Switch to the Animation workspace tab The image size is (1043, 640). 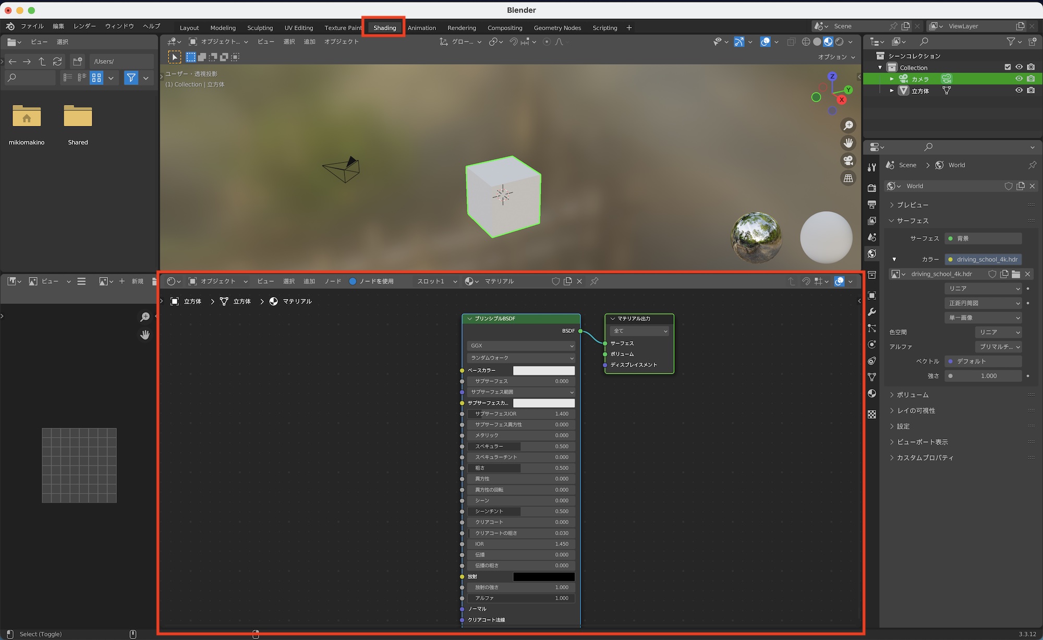click(x=421, y=28)
